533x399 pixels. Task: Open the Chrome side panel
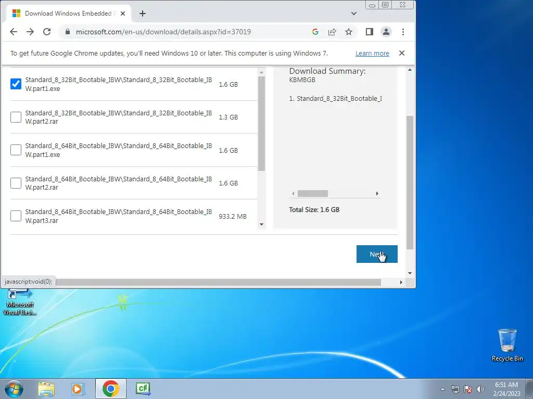(x=370, y=32)
